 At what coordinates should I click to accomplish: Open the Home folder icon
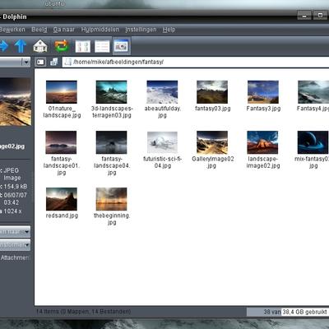[x=40, y=46]
